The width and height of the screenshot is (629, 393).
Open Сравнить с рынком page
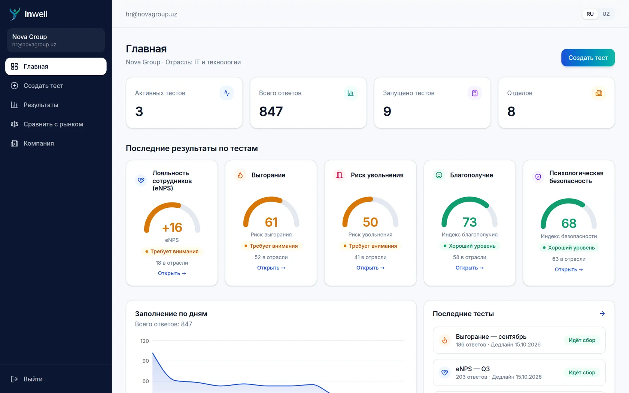coord(56,124)
